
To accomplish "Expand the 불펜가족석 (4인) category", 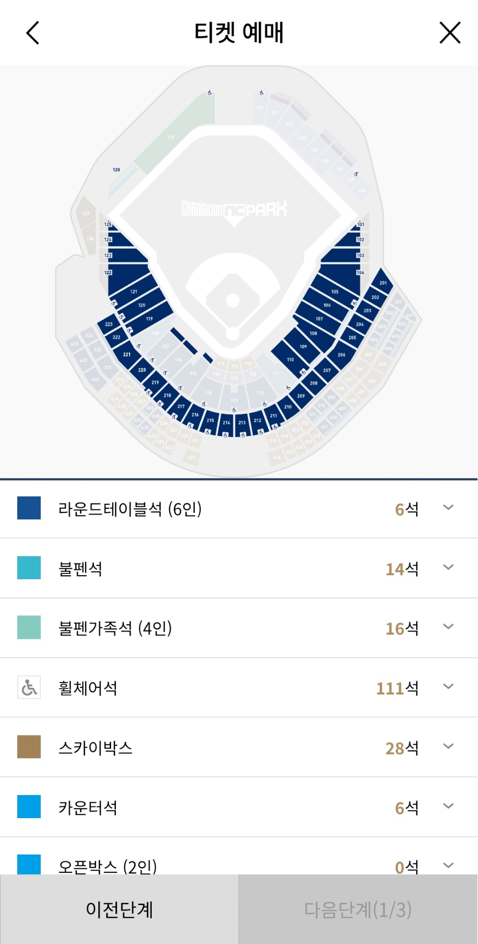I will pyautogui.click(x=448, y=627).
